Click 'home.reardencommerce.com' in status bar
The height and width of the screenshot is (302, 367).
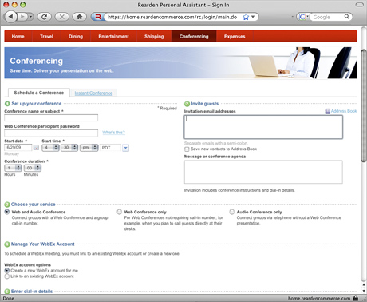(x=319, y=299)
